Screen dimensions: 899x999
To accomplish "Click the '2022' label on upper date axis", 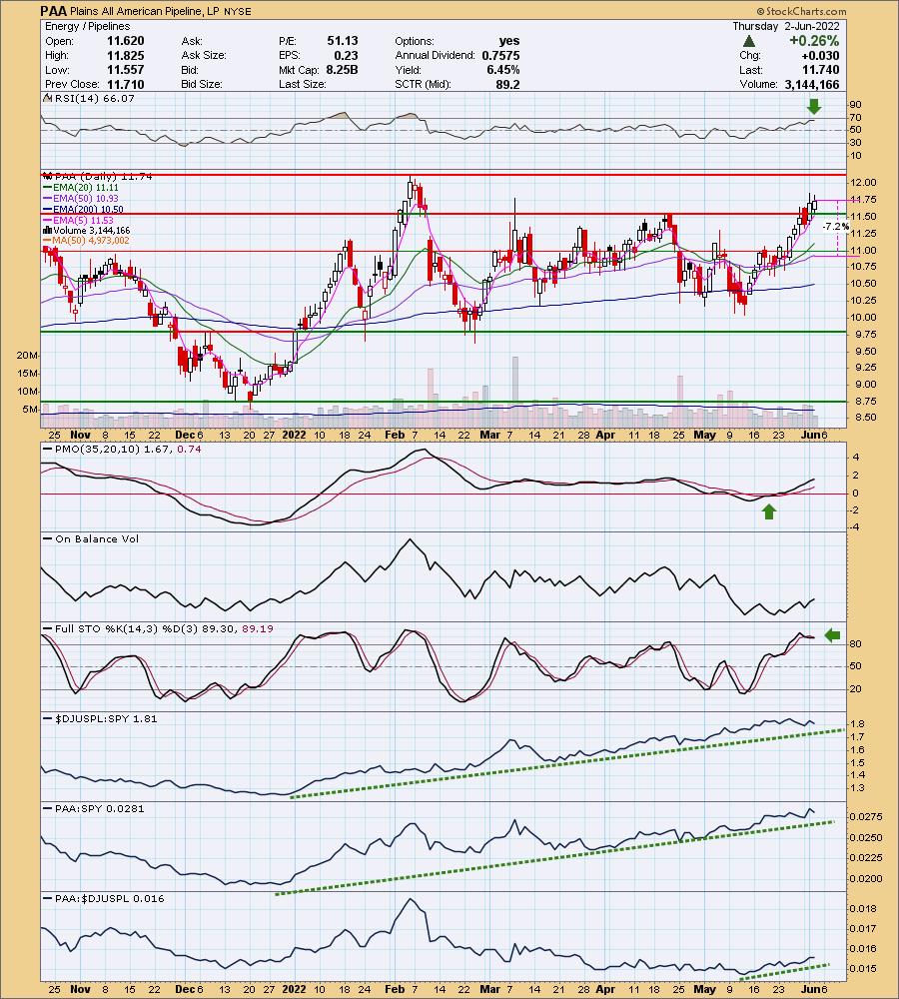I will [x=294, y=436].
